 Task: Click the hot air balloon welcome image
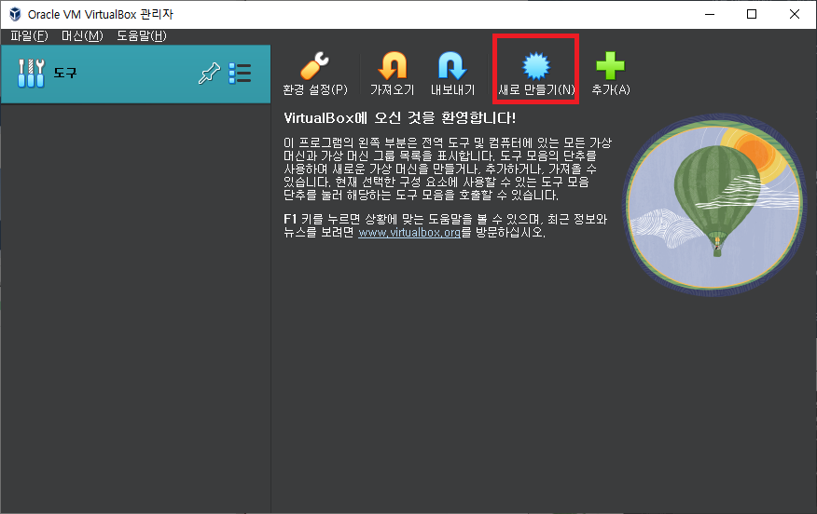(x=714, y=206)
